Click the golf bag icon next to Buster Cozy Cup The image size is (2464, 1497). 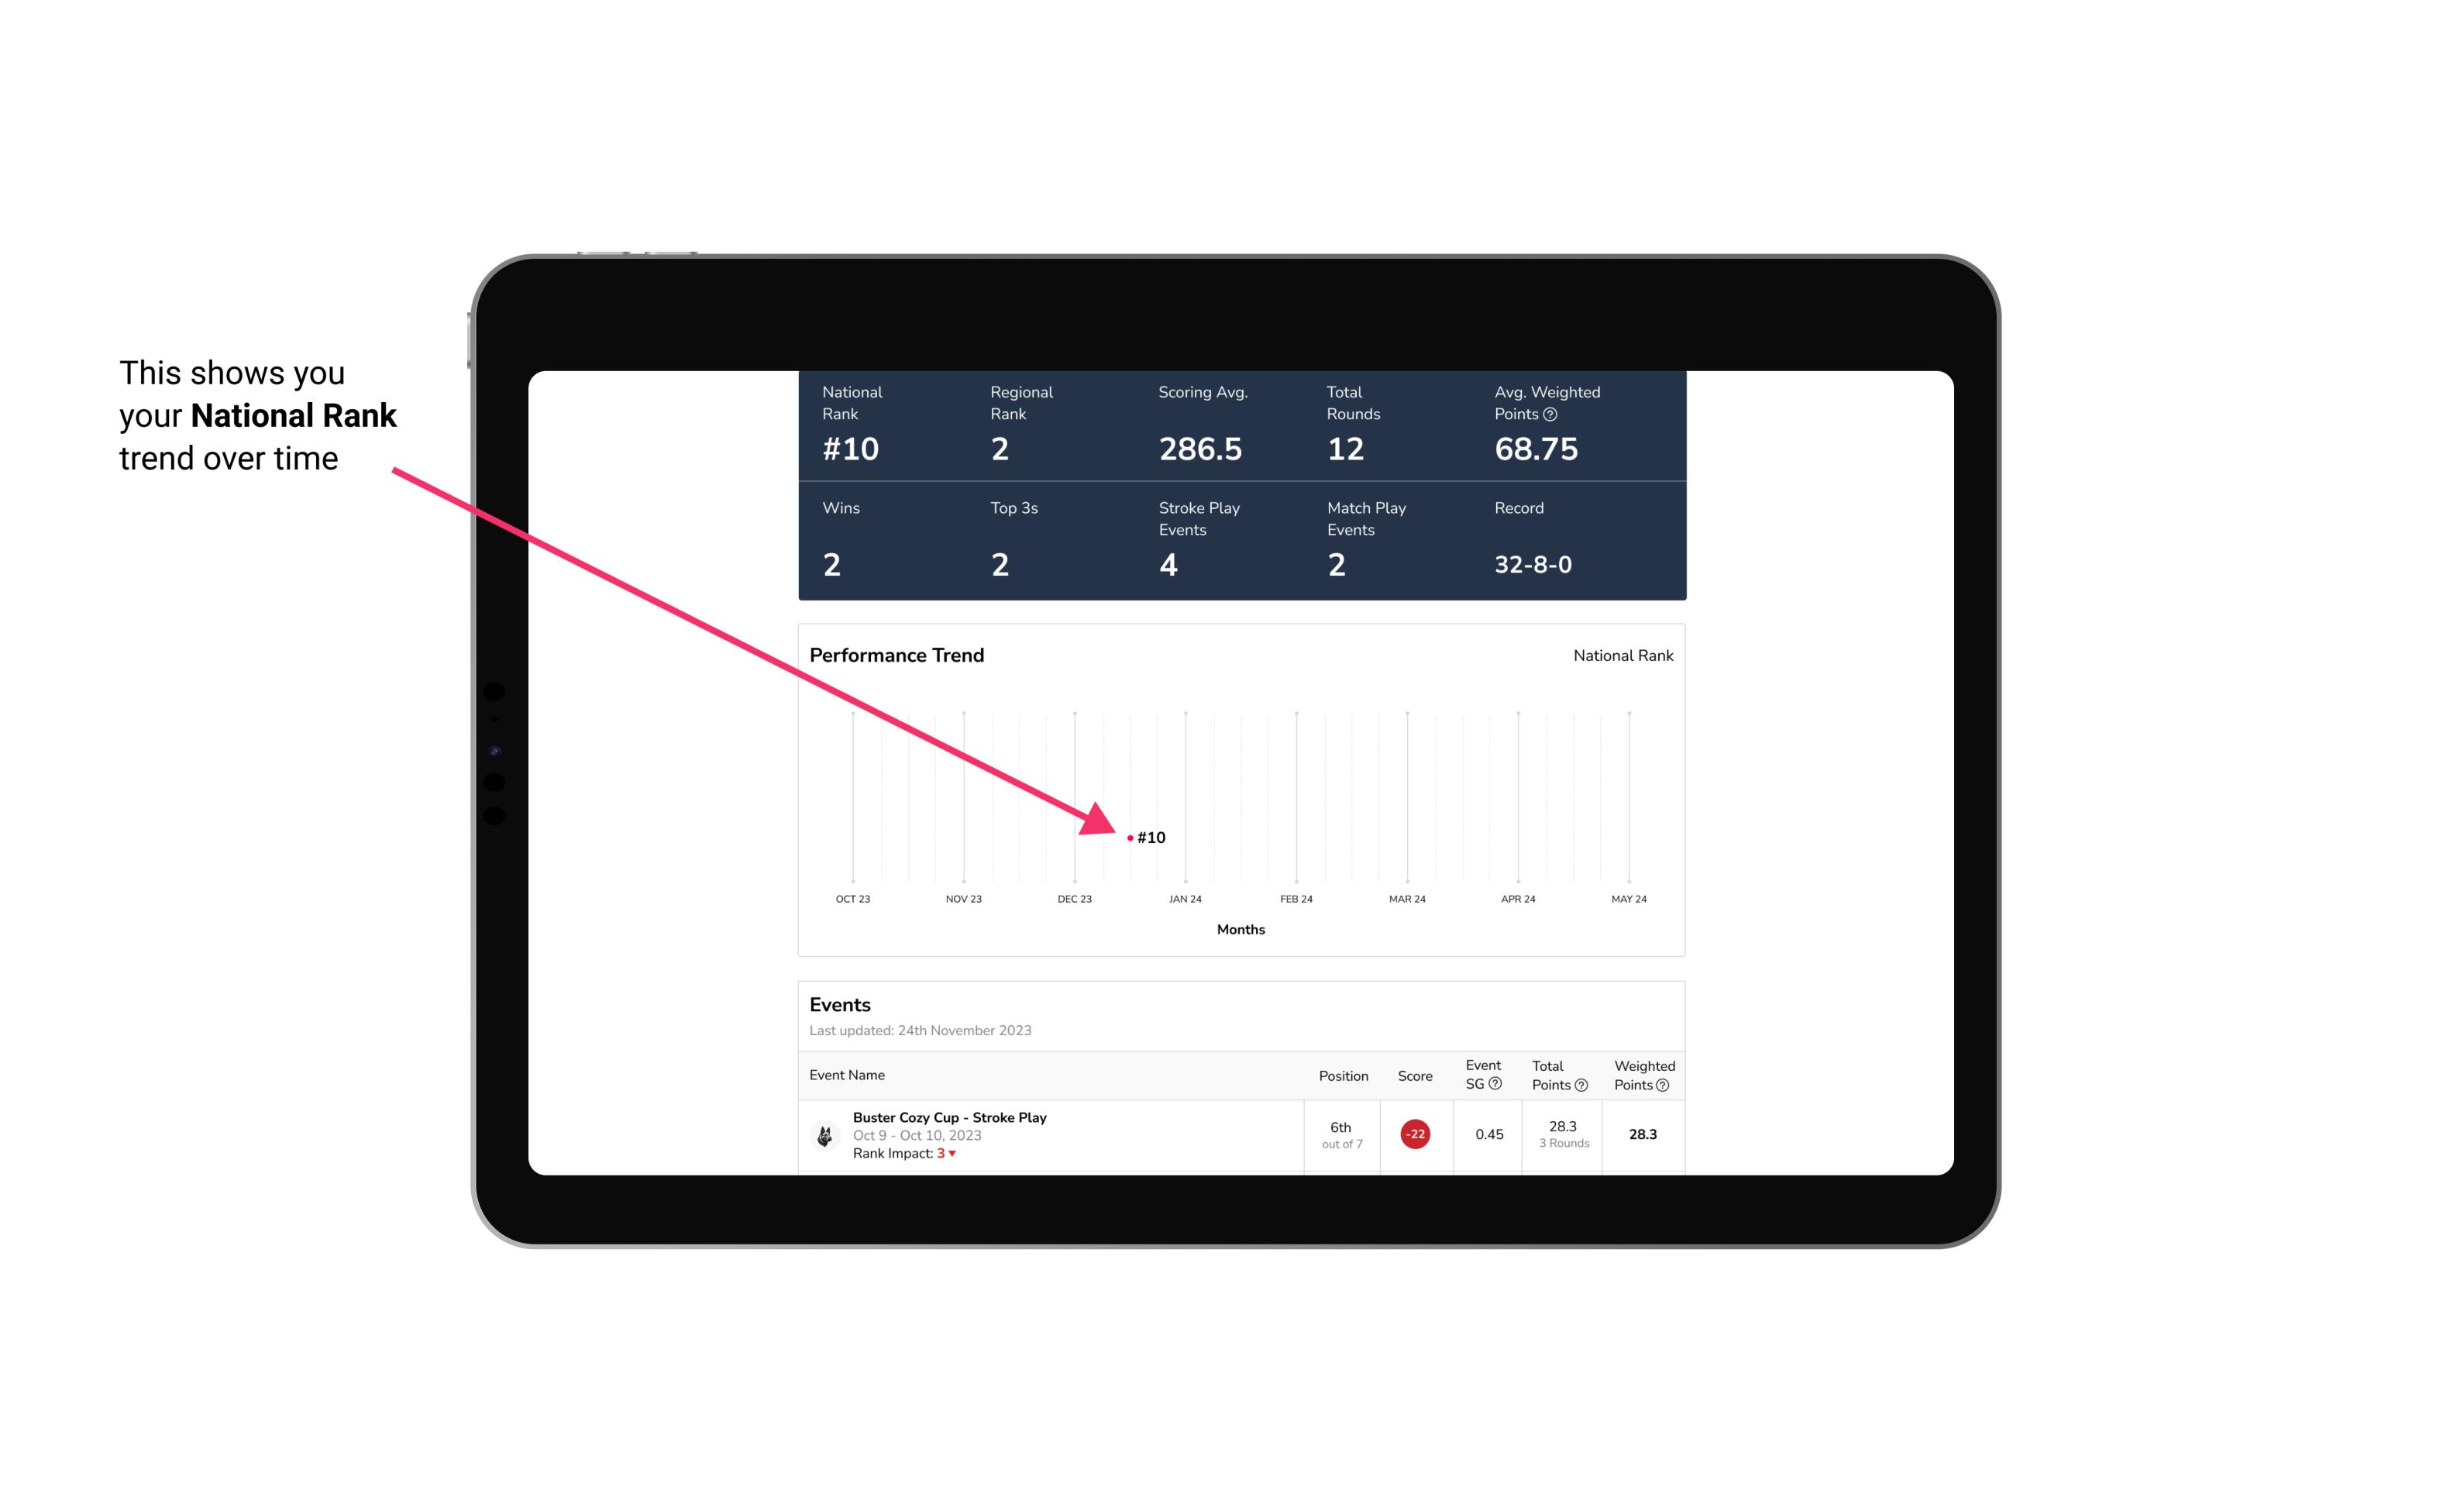tap(825, 1133)
